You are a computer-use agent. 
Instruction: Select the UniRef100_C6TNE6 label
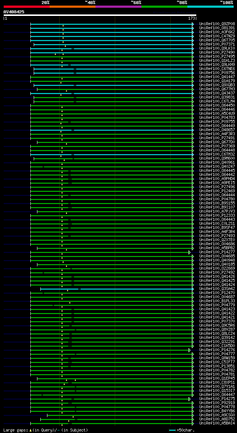[217, 69]
